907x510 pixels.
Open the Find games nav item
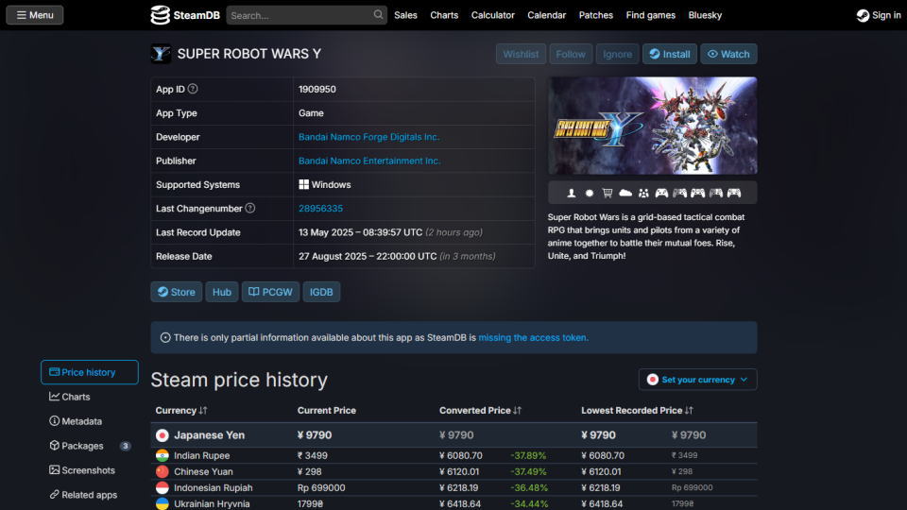[x=651, y=15]
